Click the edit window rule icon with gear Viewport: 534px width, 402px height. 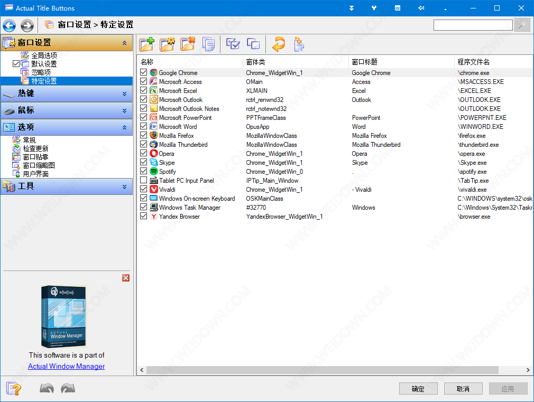167,44
